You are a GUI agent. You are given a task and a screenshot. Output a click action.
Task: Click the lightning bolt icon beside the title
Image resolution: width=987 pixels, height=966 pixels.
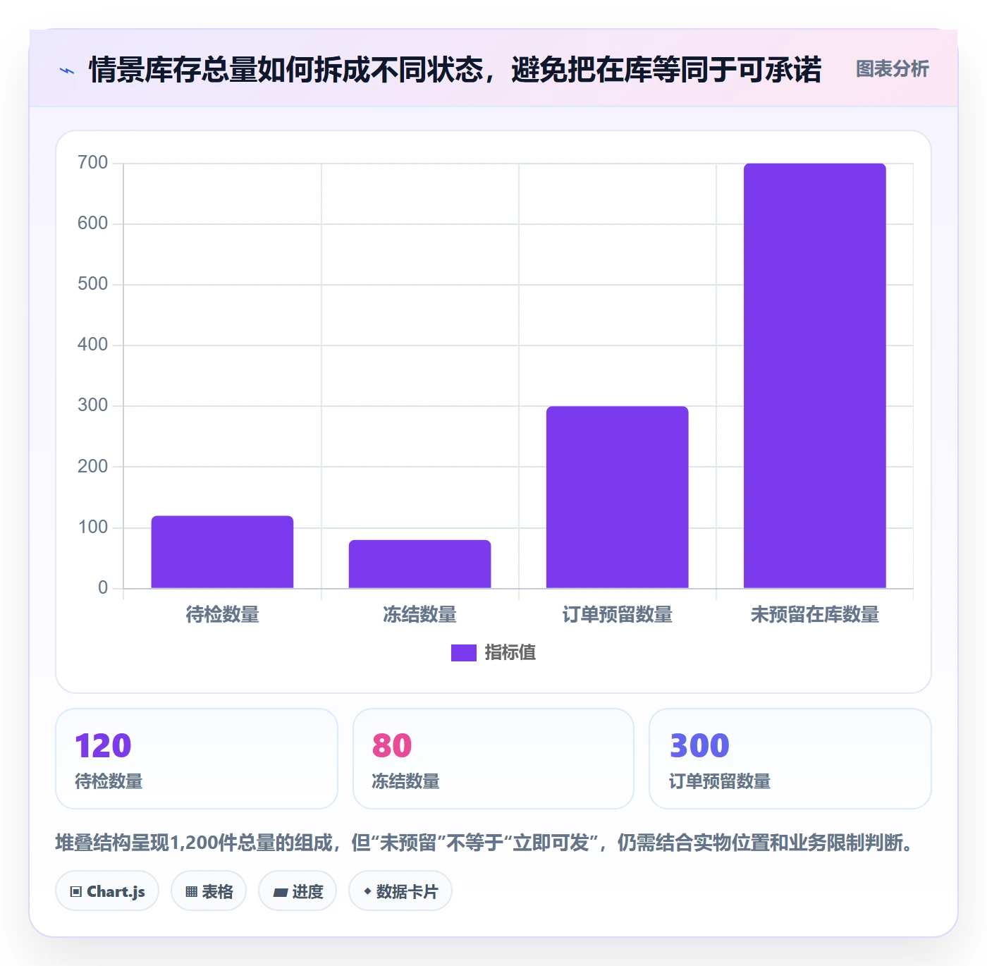[x=67, y=71]
